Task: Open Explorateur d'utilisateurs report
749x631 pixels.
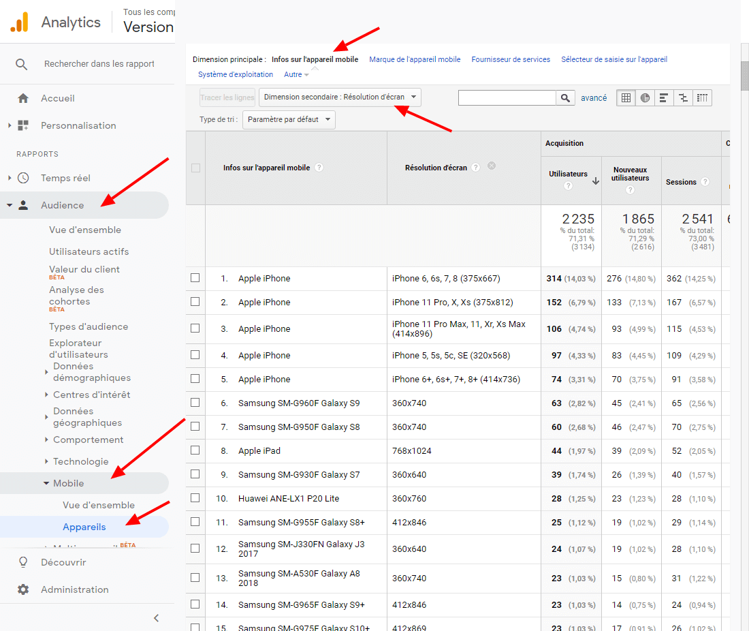Action: pyautogui.click(x=78, y=349)
